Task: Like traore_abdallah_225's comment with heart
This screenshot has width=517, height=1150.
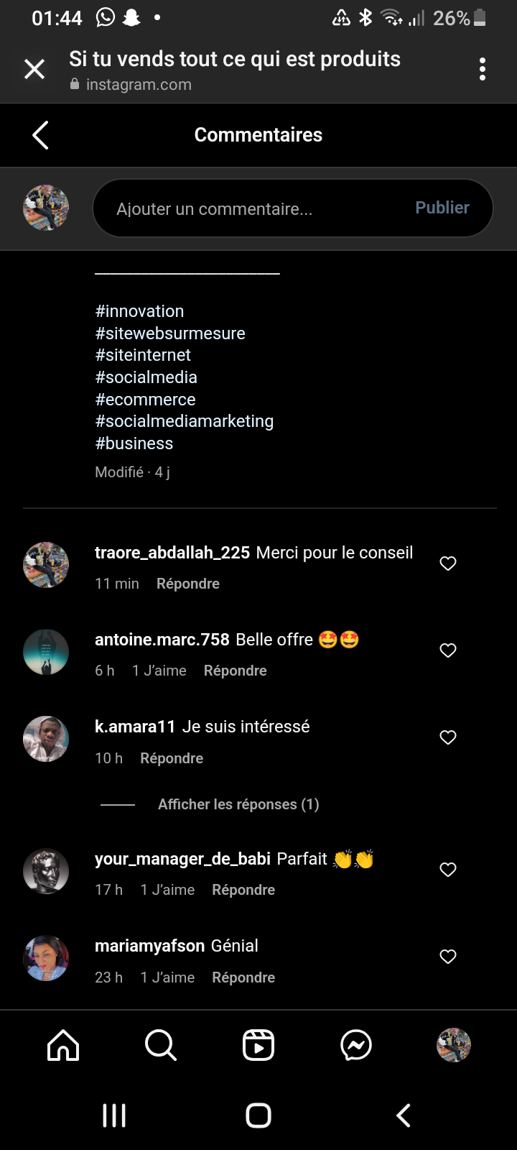Action: click(x=448, y=563)
